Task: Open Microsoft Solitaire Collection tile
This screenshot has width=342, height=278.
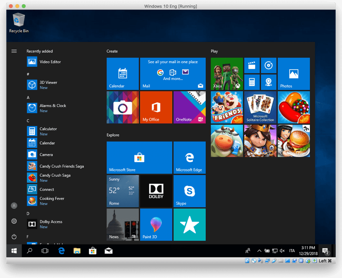Action: click(x=260, y=107)
